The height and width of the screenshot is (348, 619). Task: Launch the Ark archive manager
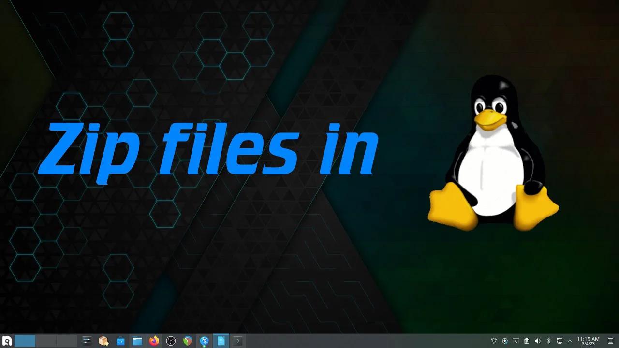(104, 341)
